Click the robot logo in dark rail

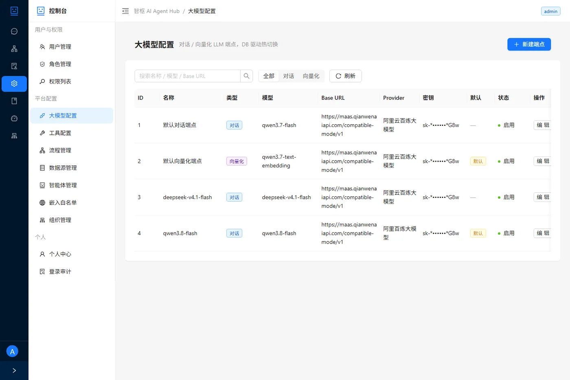coord(14,11)
